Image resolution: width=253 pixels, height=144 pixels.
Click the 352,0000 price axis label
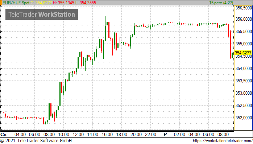[244, 118]
